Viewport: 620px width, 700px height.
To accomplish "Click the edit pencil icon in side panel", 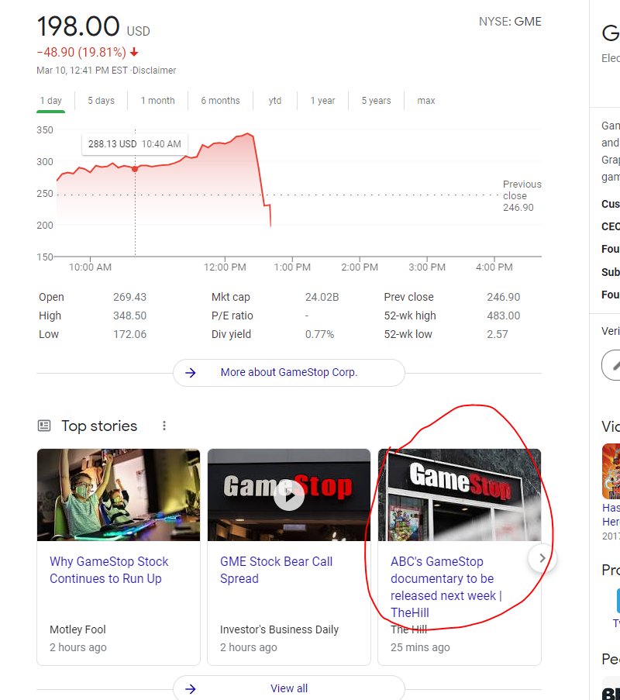I will (615, 365).
